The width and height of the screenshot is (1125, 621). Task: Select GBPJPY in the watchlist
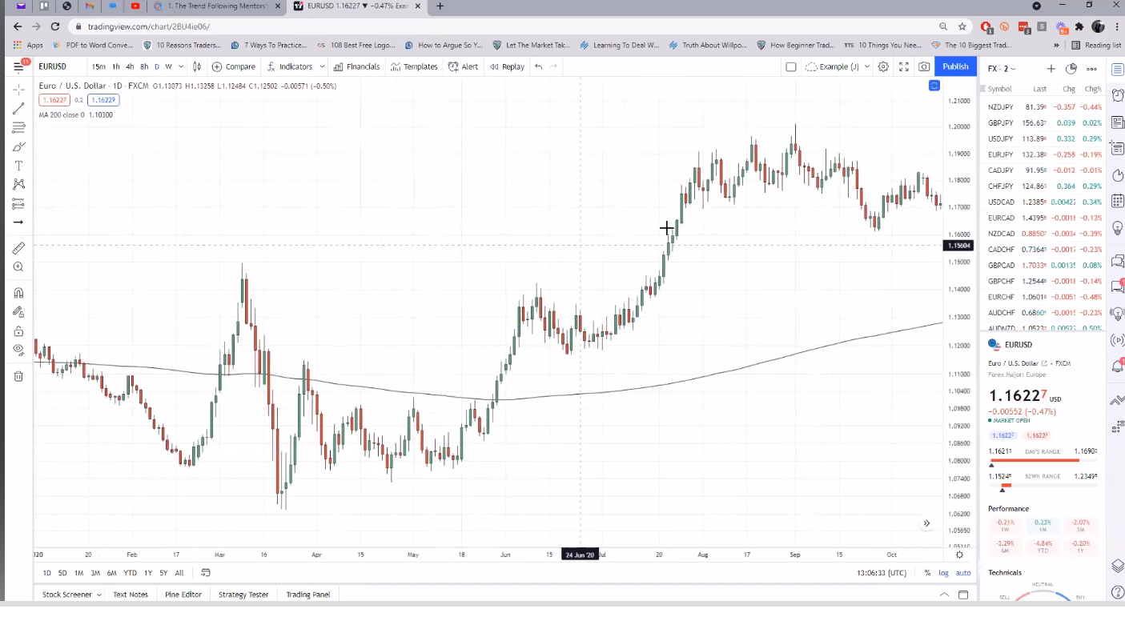point(1045,122)
